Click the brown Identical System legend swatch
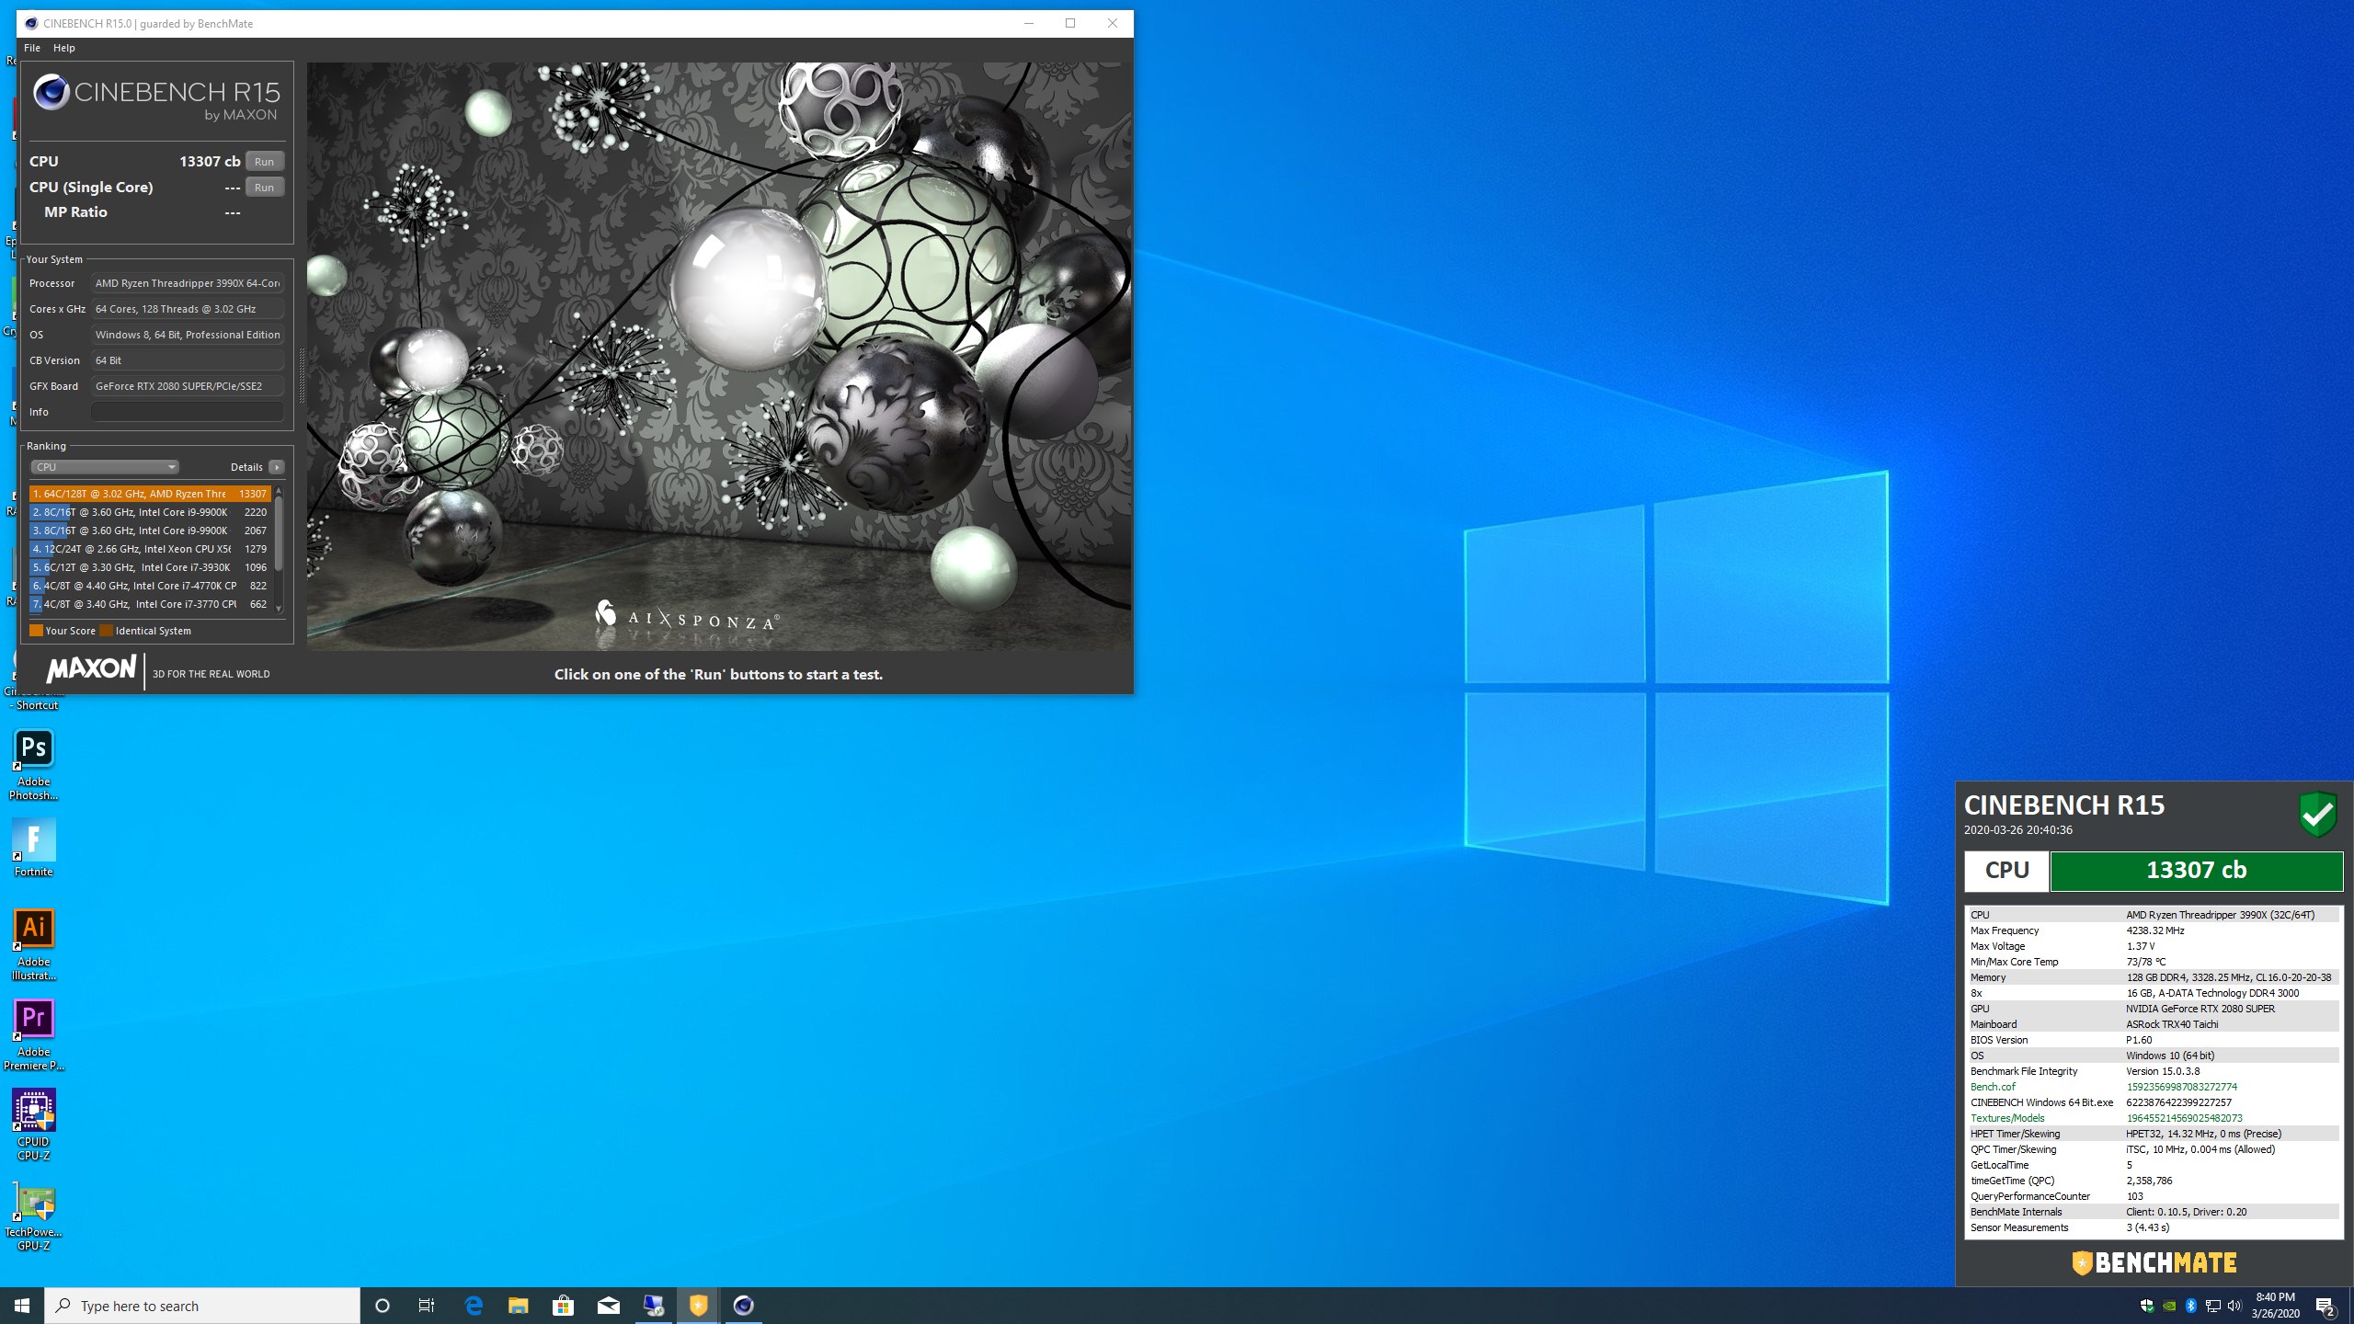 pyautogui.click(x=106, y=631)
